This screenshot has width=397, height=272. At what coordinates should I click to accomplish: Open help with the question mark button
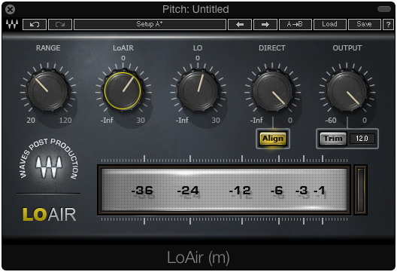point(388,25)
